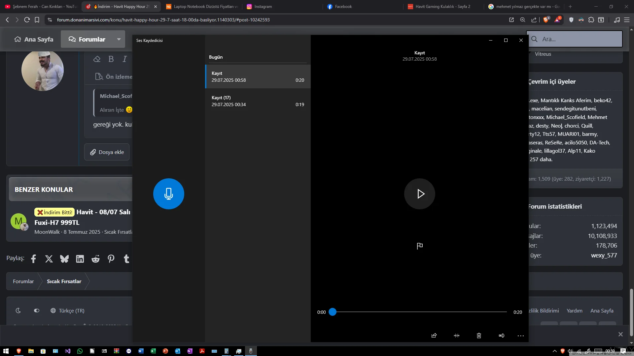
Task: Open the trim recording tool
Action: [456, 336]
